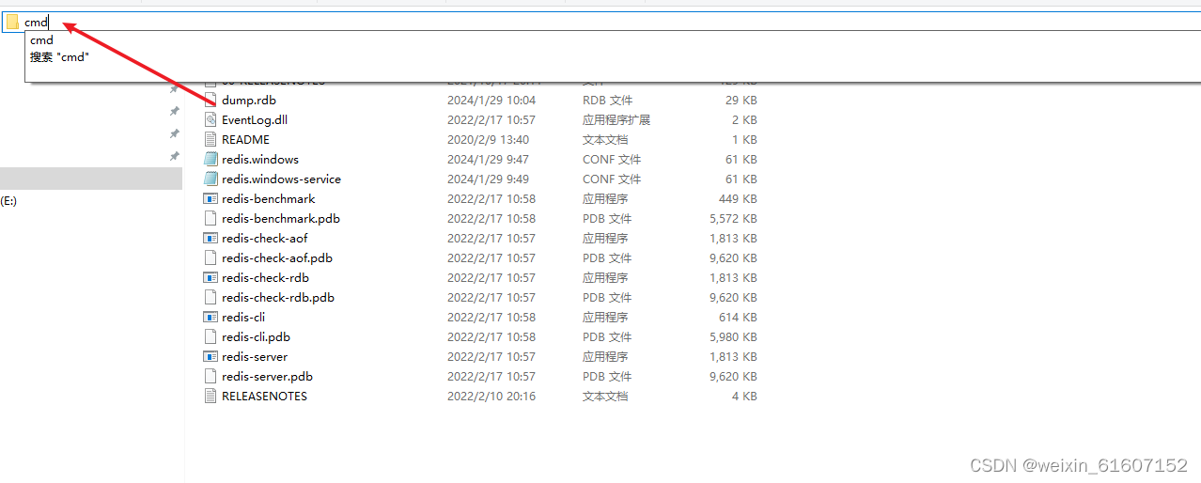Click the 614 KB size for redis-cli
The width and height of the screenshot is (1201, 483).
pyautogui.click(x=738, y=317)
